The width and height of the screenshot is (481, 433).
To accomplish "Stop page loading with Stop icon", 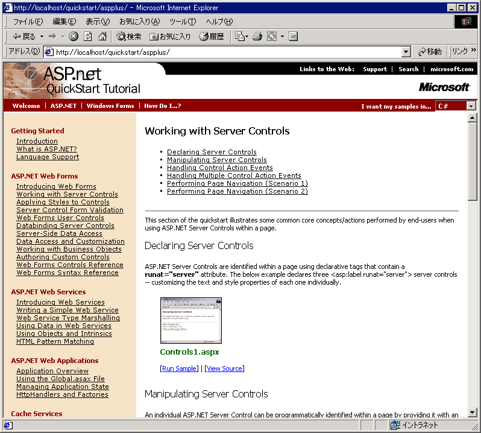I will pyautogui.click(x=74, y=37).
